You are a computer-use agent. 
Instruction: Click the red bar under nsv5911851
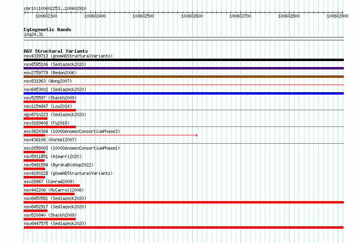pyautogui.click(x=34, y=160)
